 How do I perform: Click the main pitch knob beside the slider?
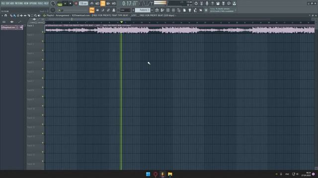(x=53, y=10)
